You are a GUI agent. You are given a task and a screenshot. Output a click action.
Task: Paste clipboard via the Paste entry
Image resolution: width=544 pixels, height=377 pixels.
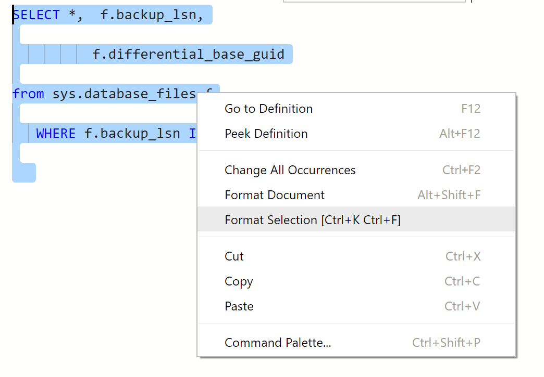click(239, 306)
